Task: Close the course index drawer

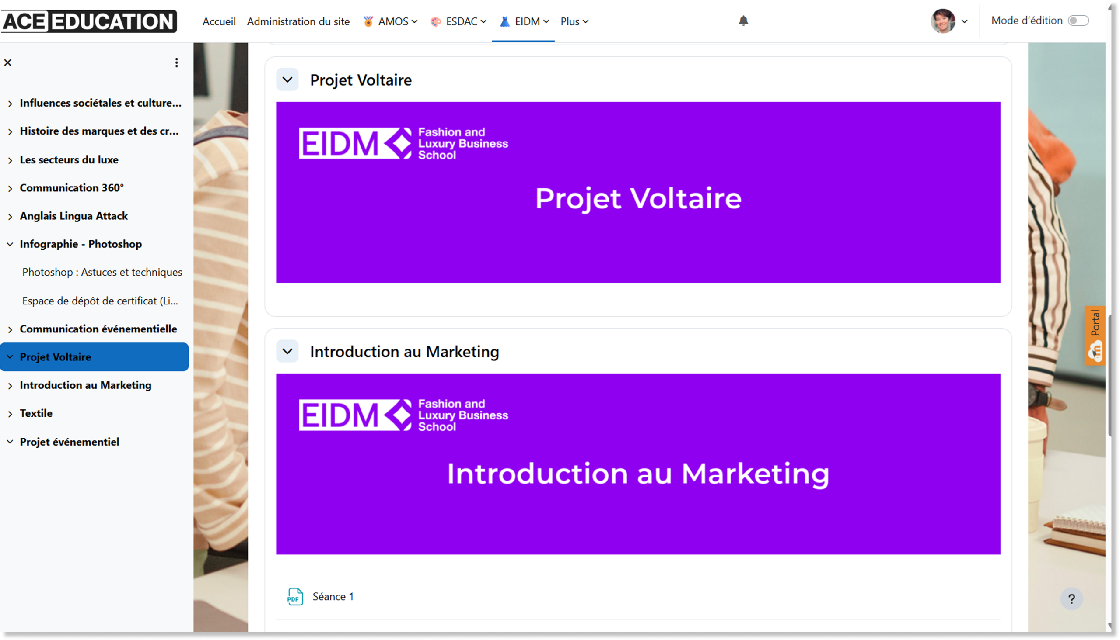Action: tap(8, 62)
